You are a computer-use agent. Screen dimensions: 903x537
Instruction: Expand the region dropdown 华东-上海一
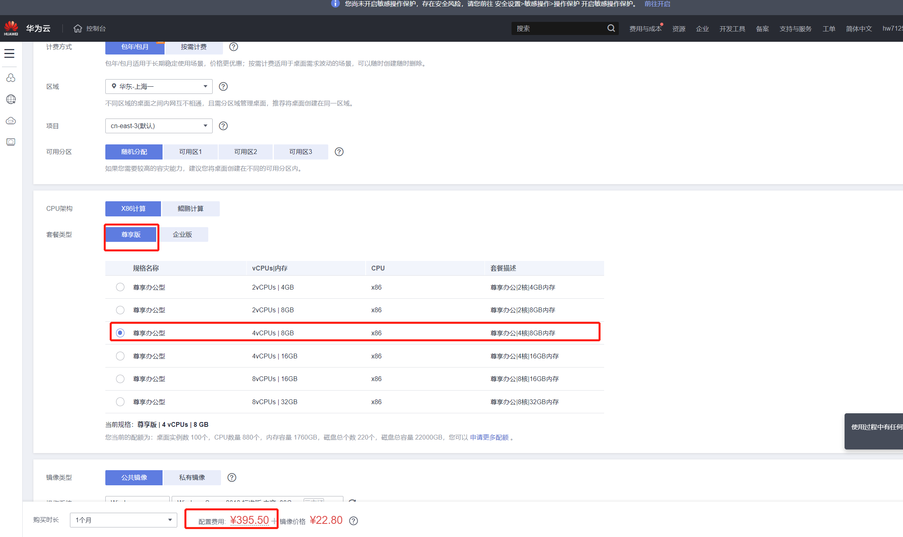(159, 86)
